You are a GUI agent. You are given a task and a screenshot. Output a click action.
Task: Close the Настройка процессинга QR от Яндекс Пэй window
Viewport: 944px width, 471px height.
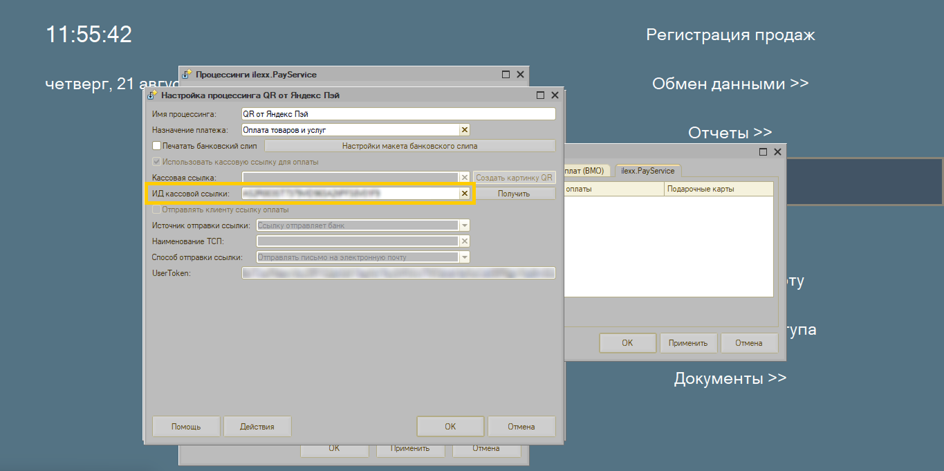coord(556,95)
